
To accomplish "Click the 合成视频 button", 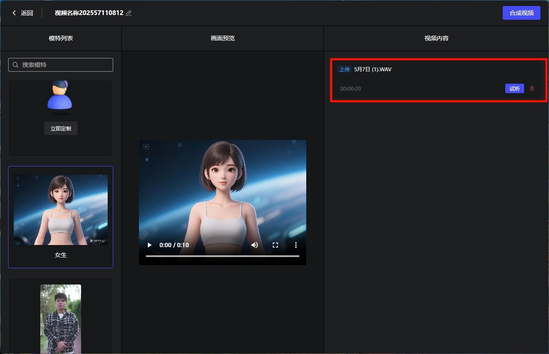I will tap(521, 13).
